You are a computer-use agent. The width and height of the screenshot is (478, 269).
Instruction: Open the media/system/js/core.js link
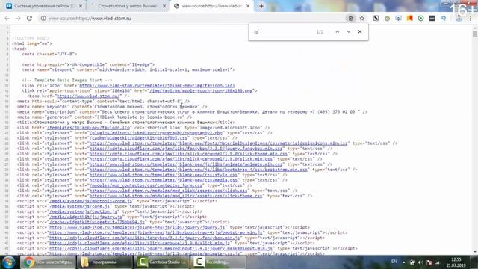coord(80,206)
